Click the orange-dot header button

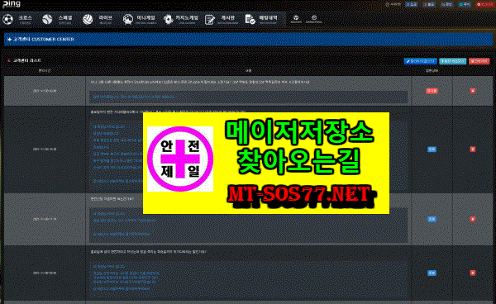pyautogui.click(x=447, y=4)
